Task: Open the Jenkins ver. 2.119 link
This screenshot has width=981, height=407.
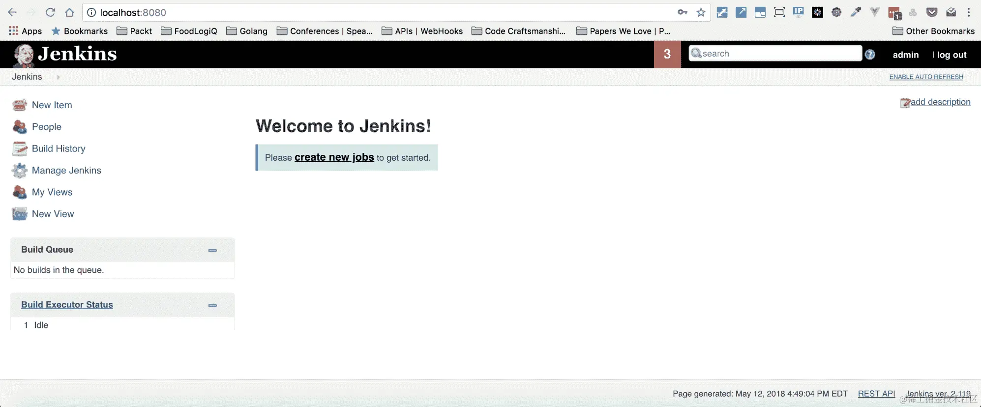Action: point(938,394)
